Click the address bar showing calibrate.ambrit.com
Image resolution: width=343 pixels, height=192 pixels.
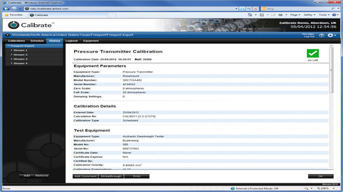(129, 9)
